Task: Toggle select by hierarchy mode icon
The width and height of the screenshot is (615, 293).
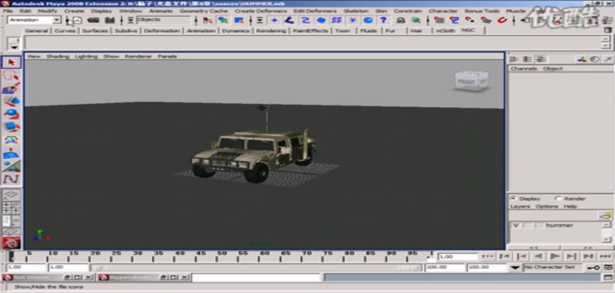Action: click(207, 20)
